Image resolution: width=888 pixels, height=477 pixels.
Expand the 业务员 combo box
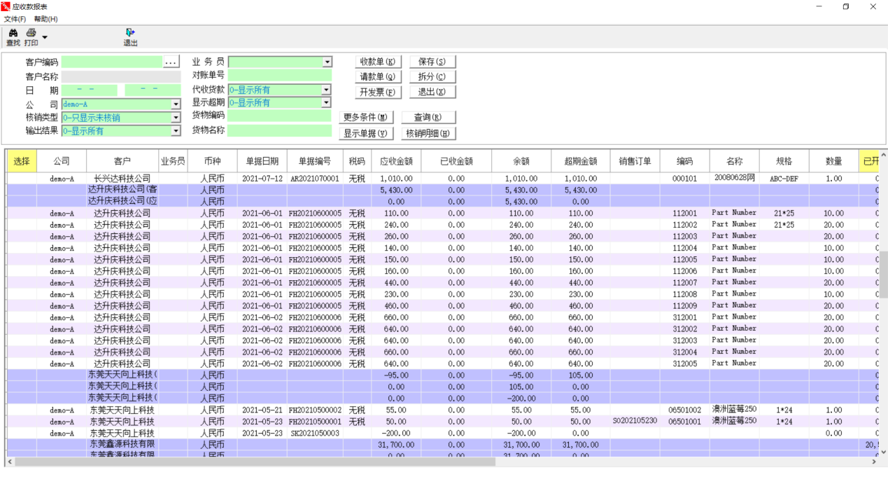pos(327,62)
